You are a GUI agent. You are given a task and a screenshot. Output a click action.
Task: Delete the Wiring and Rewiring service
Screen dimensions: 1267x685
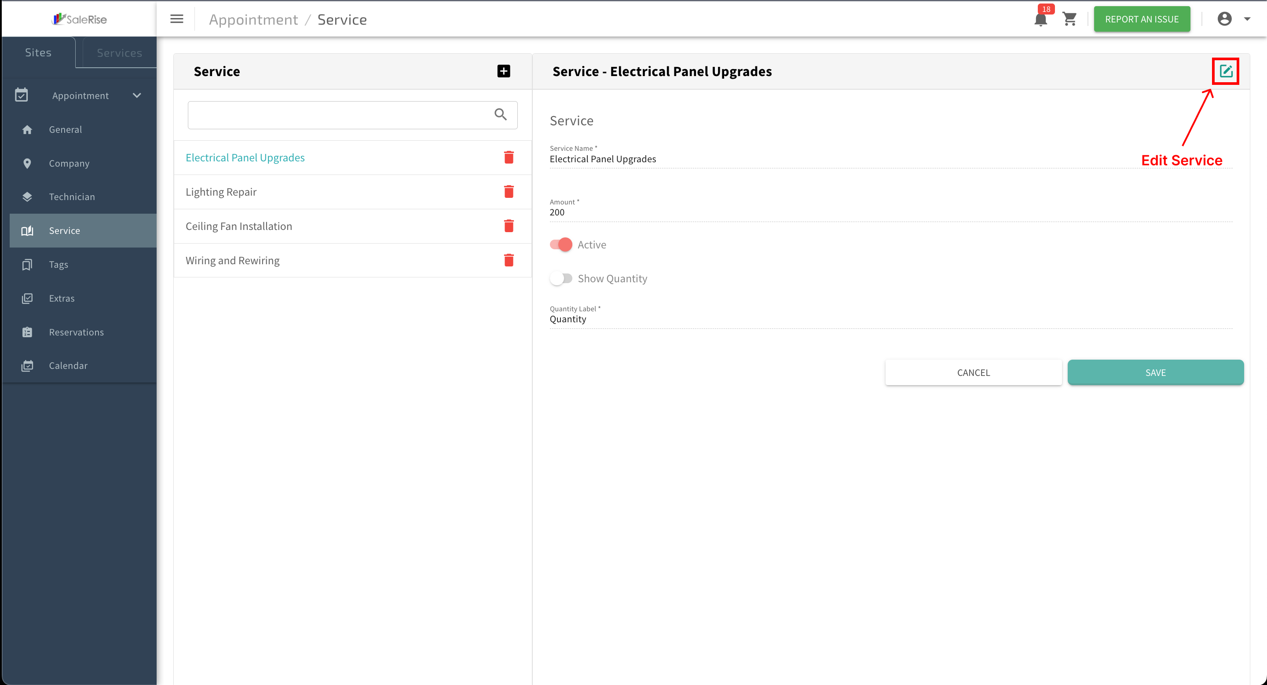[x=509, y=260]
